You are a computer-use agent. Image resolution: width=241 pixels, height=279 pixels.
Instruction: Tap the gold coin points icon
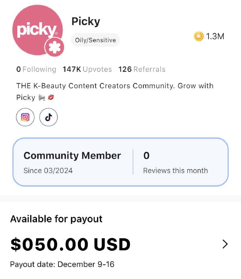pyautogui.click(x=198, y=36)
